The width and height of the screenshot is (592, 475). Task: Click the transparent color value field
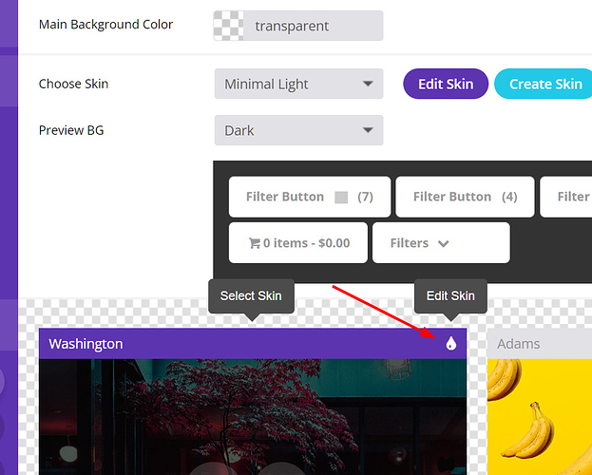pos(314,27)
